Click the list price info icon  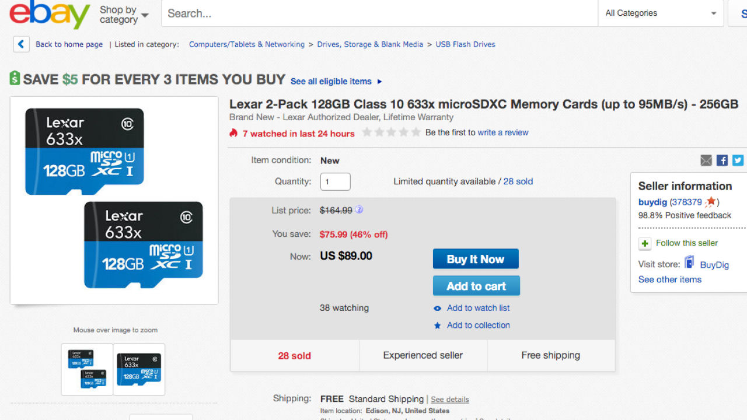click(359, 210)
